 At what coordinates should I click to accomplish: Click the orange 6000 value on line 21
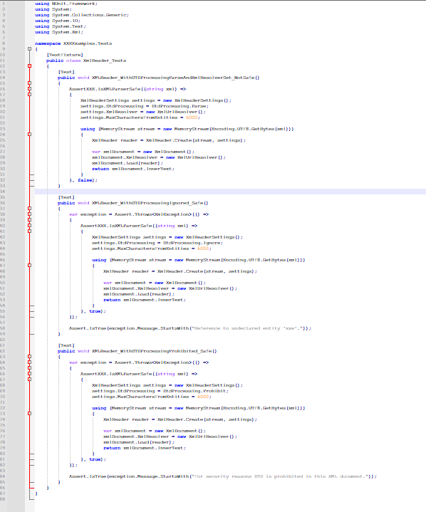(192, 117)
